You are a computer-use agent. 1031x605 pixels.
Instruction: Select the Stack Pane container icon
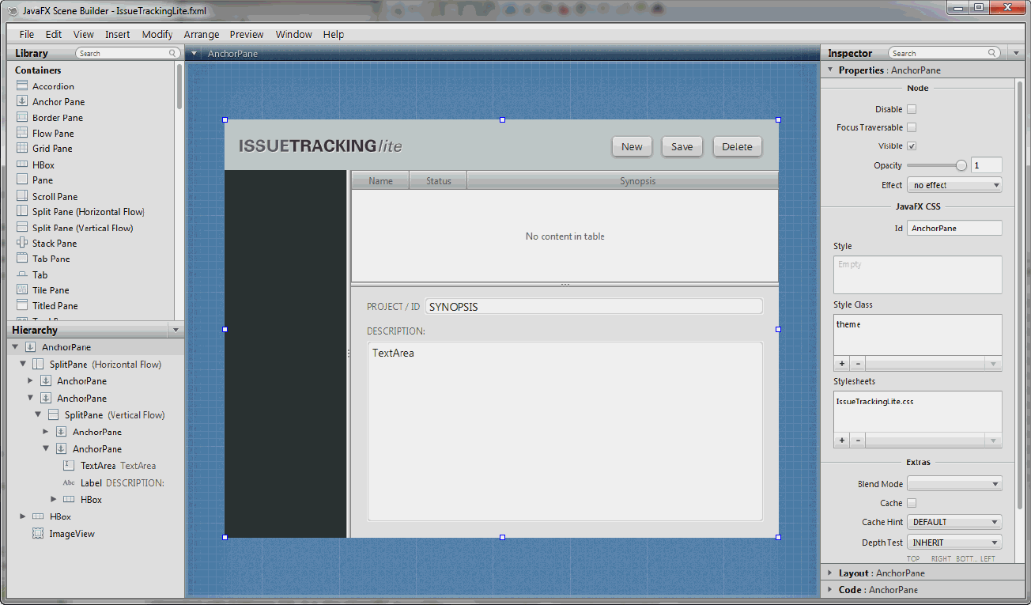[x=25, y=243]
